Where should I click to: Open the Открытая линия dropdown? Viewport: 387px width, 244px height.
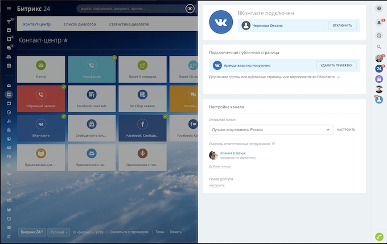pos(271,130)
